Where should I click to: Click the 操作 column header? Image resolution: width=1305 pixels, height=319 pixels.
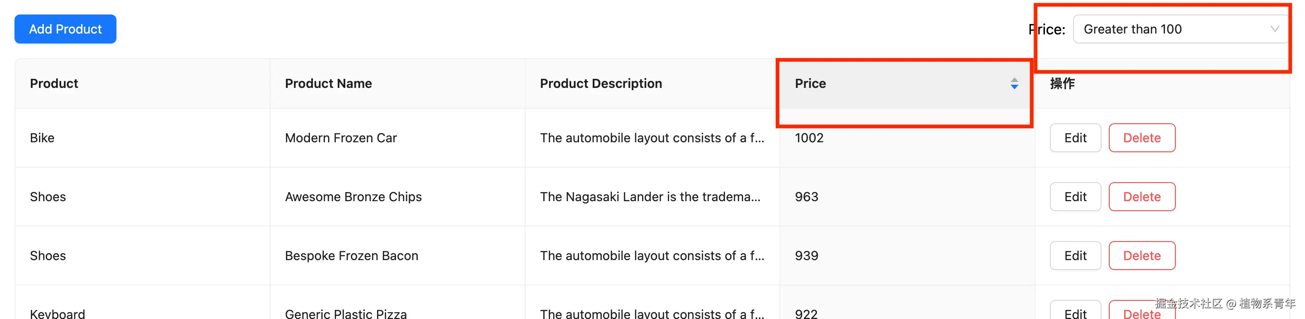coord(1062,83)
